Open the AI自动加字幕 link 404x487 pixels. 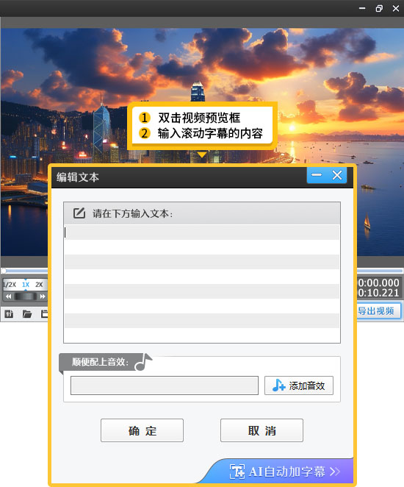tap(284, 472)
